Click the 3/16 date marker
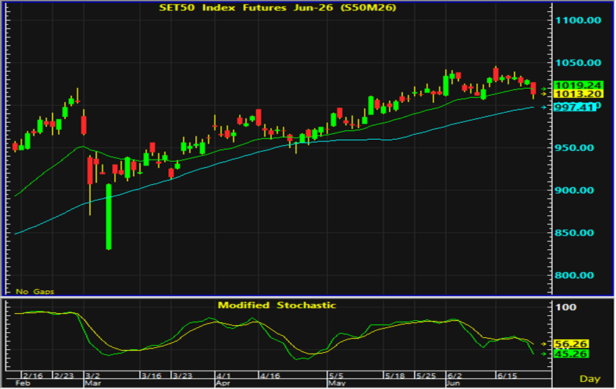The image size is (616, 389). click(x=151, y=376)
